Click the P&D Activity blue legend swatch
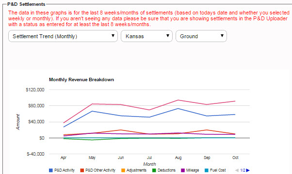This screenshot has height=174, width=292. (x=51, y=170)
